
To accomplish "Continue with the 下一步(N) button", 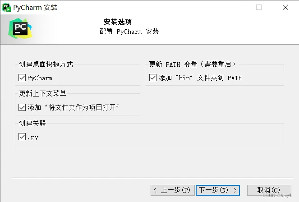I will (x=218, y=190).
